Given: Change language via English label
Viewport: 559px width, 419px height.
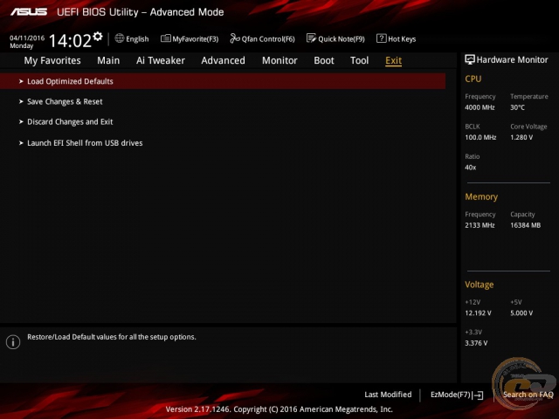Looking at the screenshot, I should [137, 38].
